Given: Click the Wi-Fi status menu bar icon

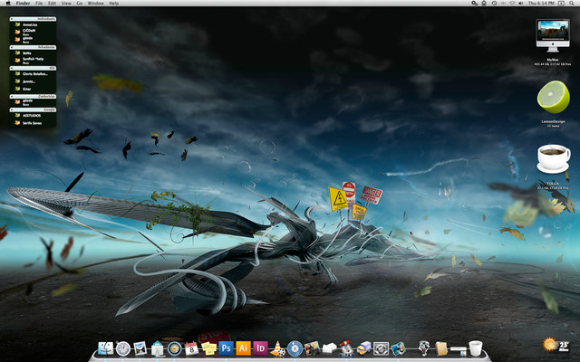Looking at the screenshot, I should pyautogui.click(x=512, y=3).
